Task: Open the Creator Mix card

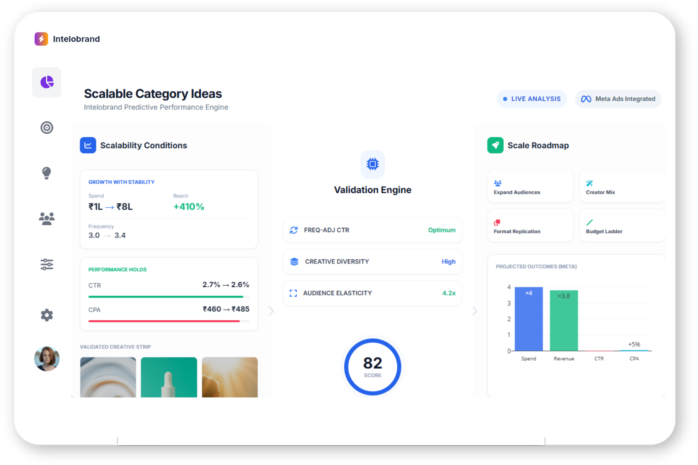Action: 622,187
